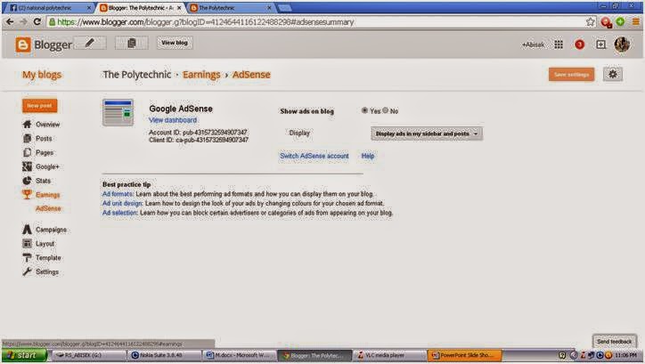Click the Earnings trophy icon

[x=27, y=194]
